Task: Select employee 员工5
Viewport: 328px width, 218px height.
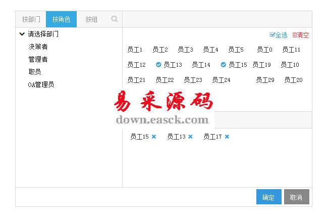Action: point(236,50)
